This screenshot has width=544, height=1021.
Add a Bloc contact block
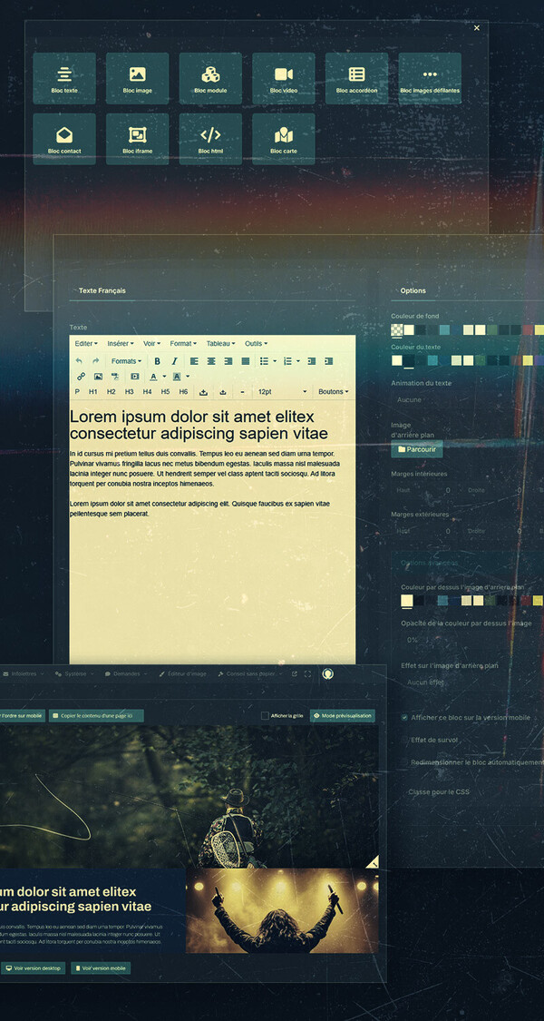click(64, 139)
